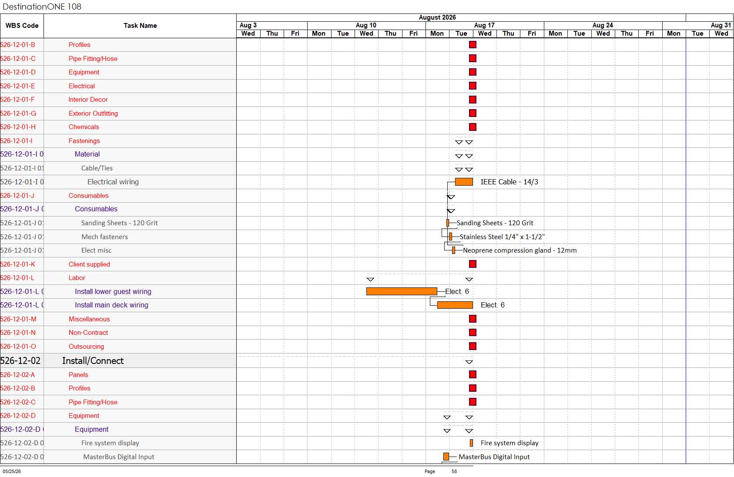Screen dimensions: 734x477
Task: Select the red milestone on Chemicals row
Action: pyautogui.click(x=473, y=127)
